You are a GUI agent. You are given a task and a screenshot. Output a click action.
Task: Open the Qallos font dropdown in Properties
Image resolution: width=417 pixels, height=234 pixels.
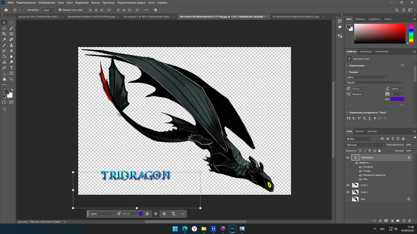387,77
